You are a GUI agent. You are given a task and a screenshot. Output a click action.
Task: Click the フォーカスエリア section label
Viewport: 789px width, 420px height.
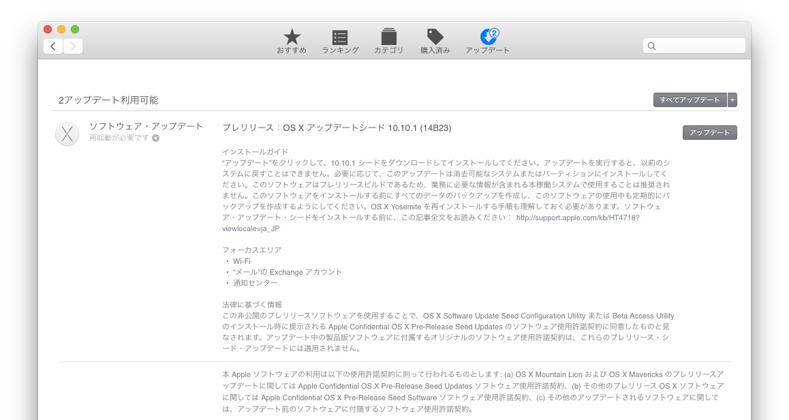click(x=251, y=250)
